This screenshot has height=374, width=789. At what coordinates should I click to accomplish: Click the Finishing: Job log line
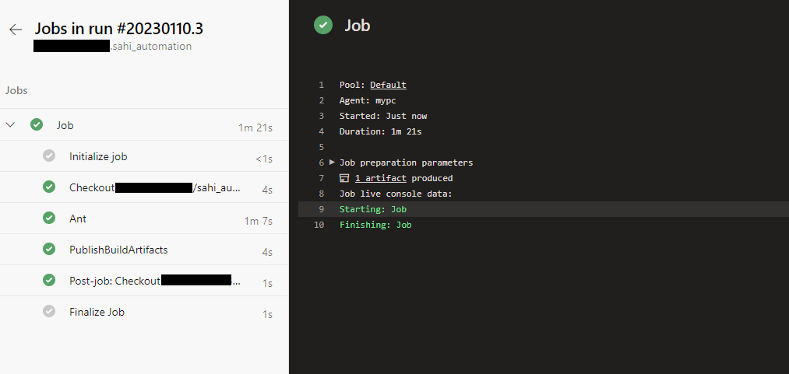coord(375,225)
